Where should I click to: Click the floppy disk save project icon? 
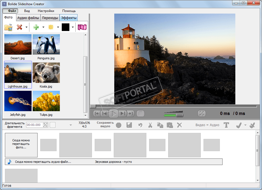point(129,125)
